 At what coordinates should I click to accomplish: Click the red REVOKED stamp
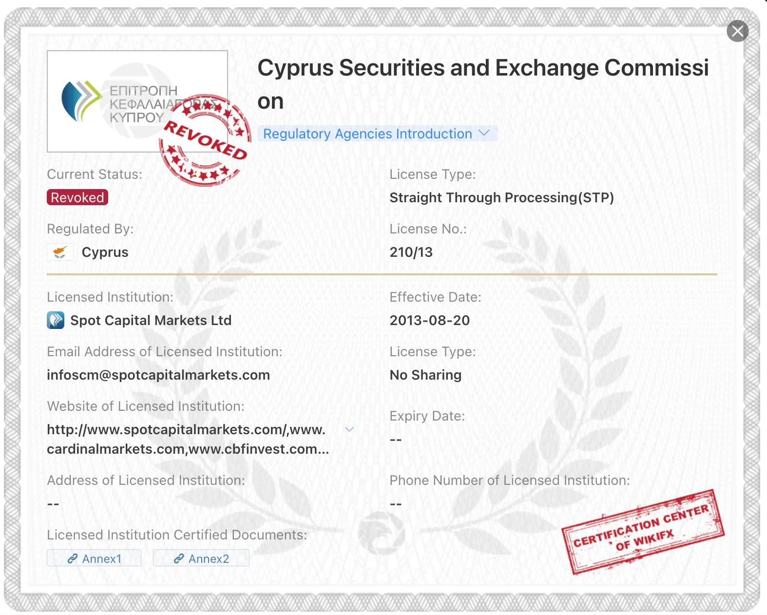(205, 140)
